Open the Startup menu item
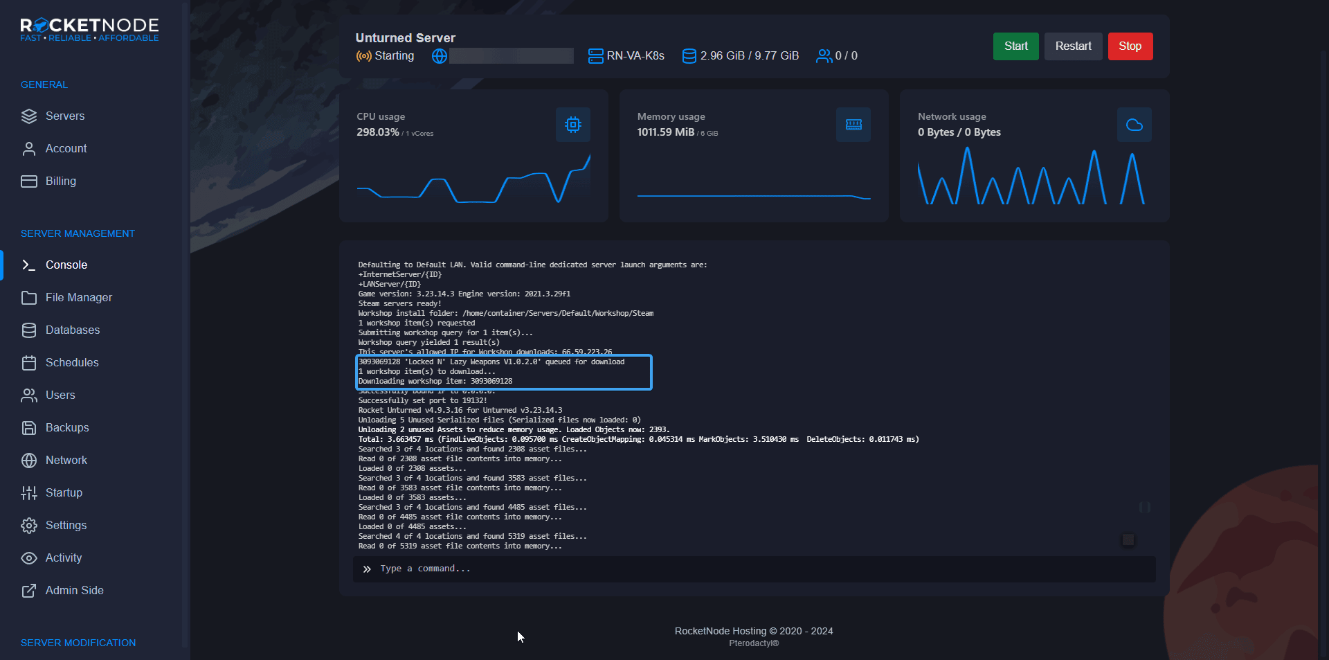 (x=64, y=493)
